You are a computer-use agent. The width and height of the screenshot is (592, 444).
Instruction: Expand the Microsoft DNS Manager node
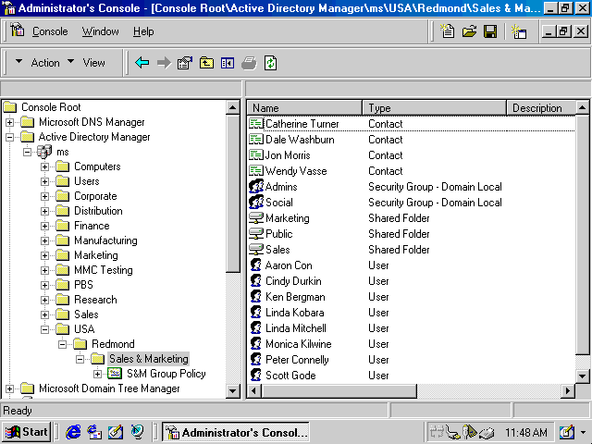pos(9,122)
